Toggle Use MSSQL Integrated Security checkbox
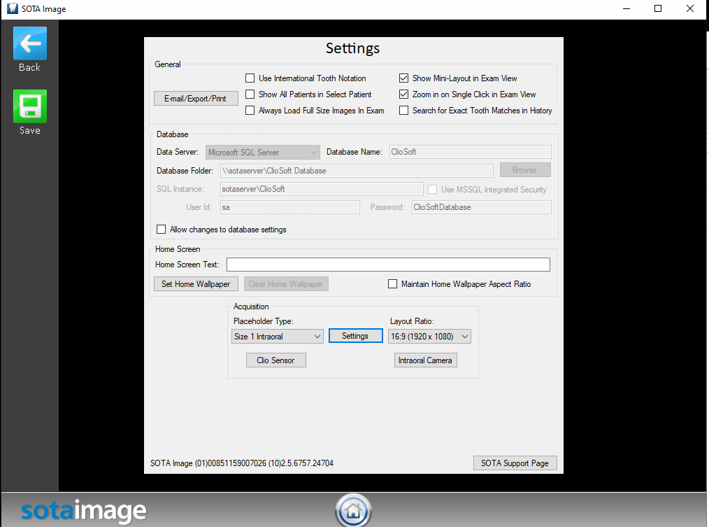This screenshot has width=709, height=527. pos(432,189)
